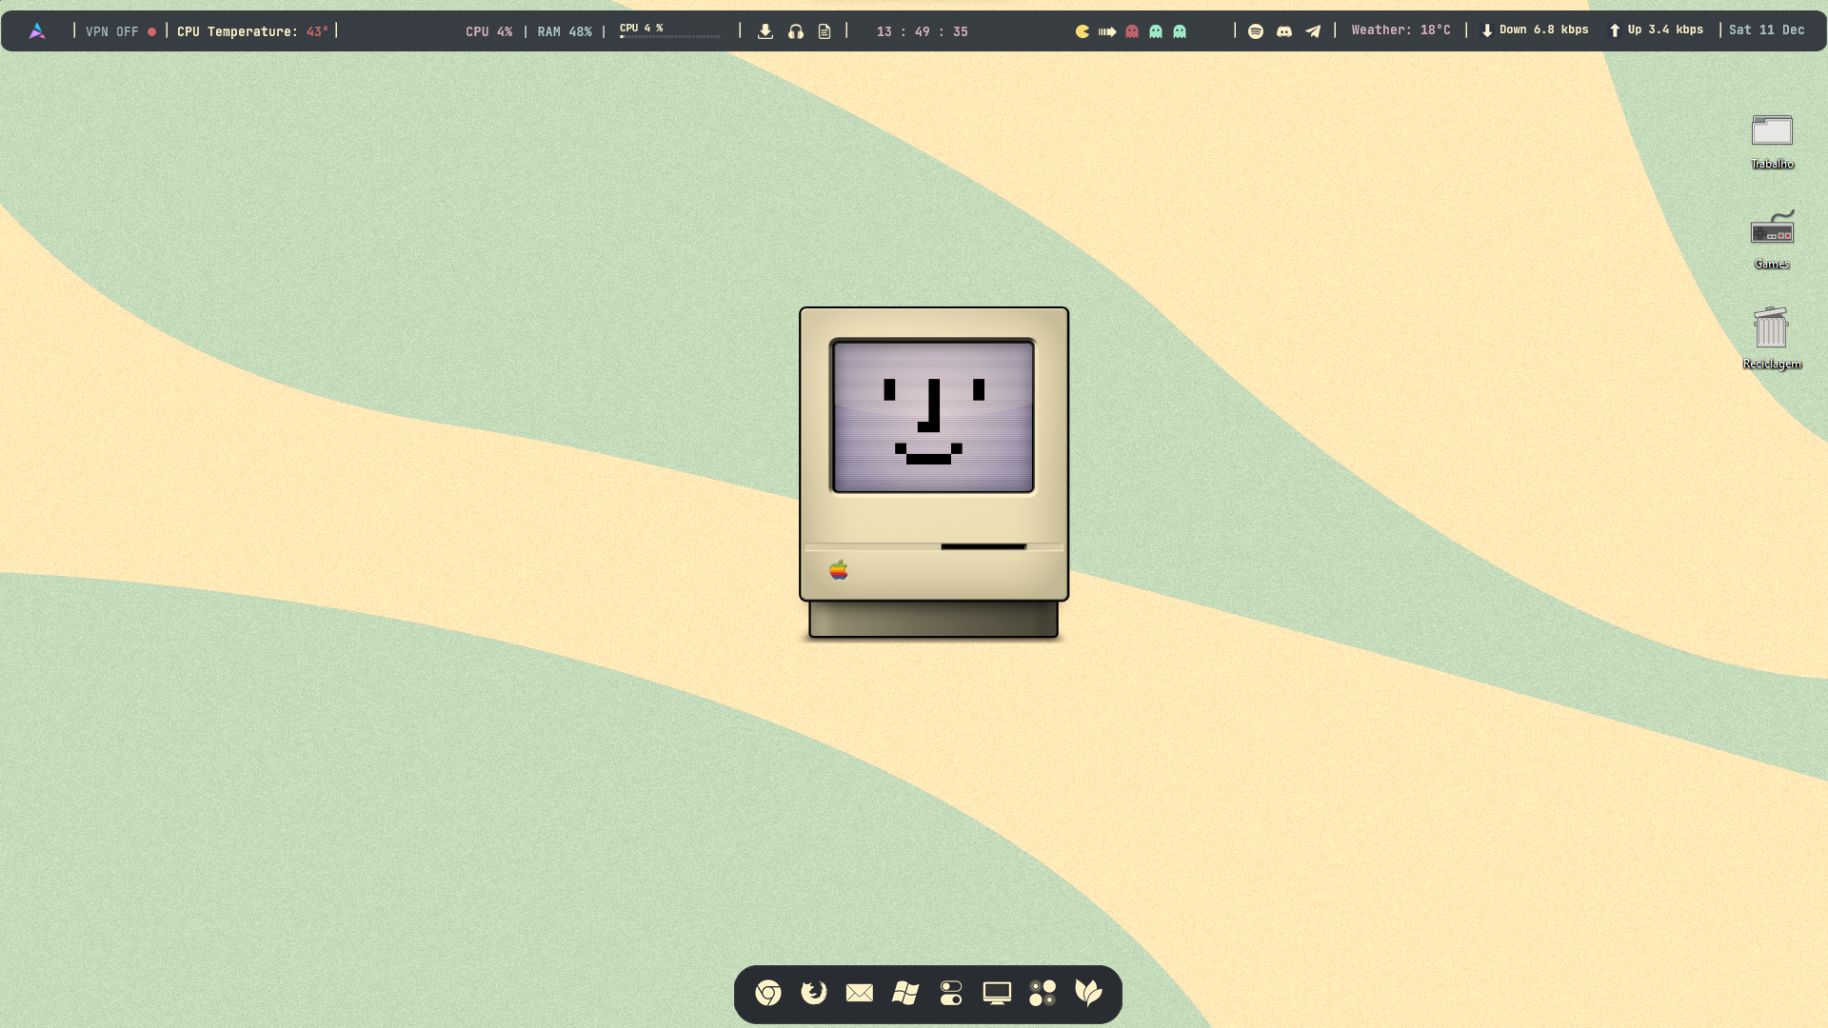Screen dimensions: 1828x1028
Task: Open Spotify from the top bar
Action: point(1256,31)
